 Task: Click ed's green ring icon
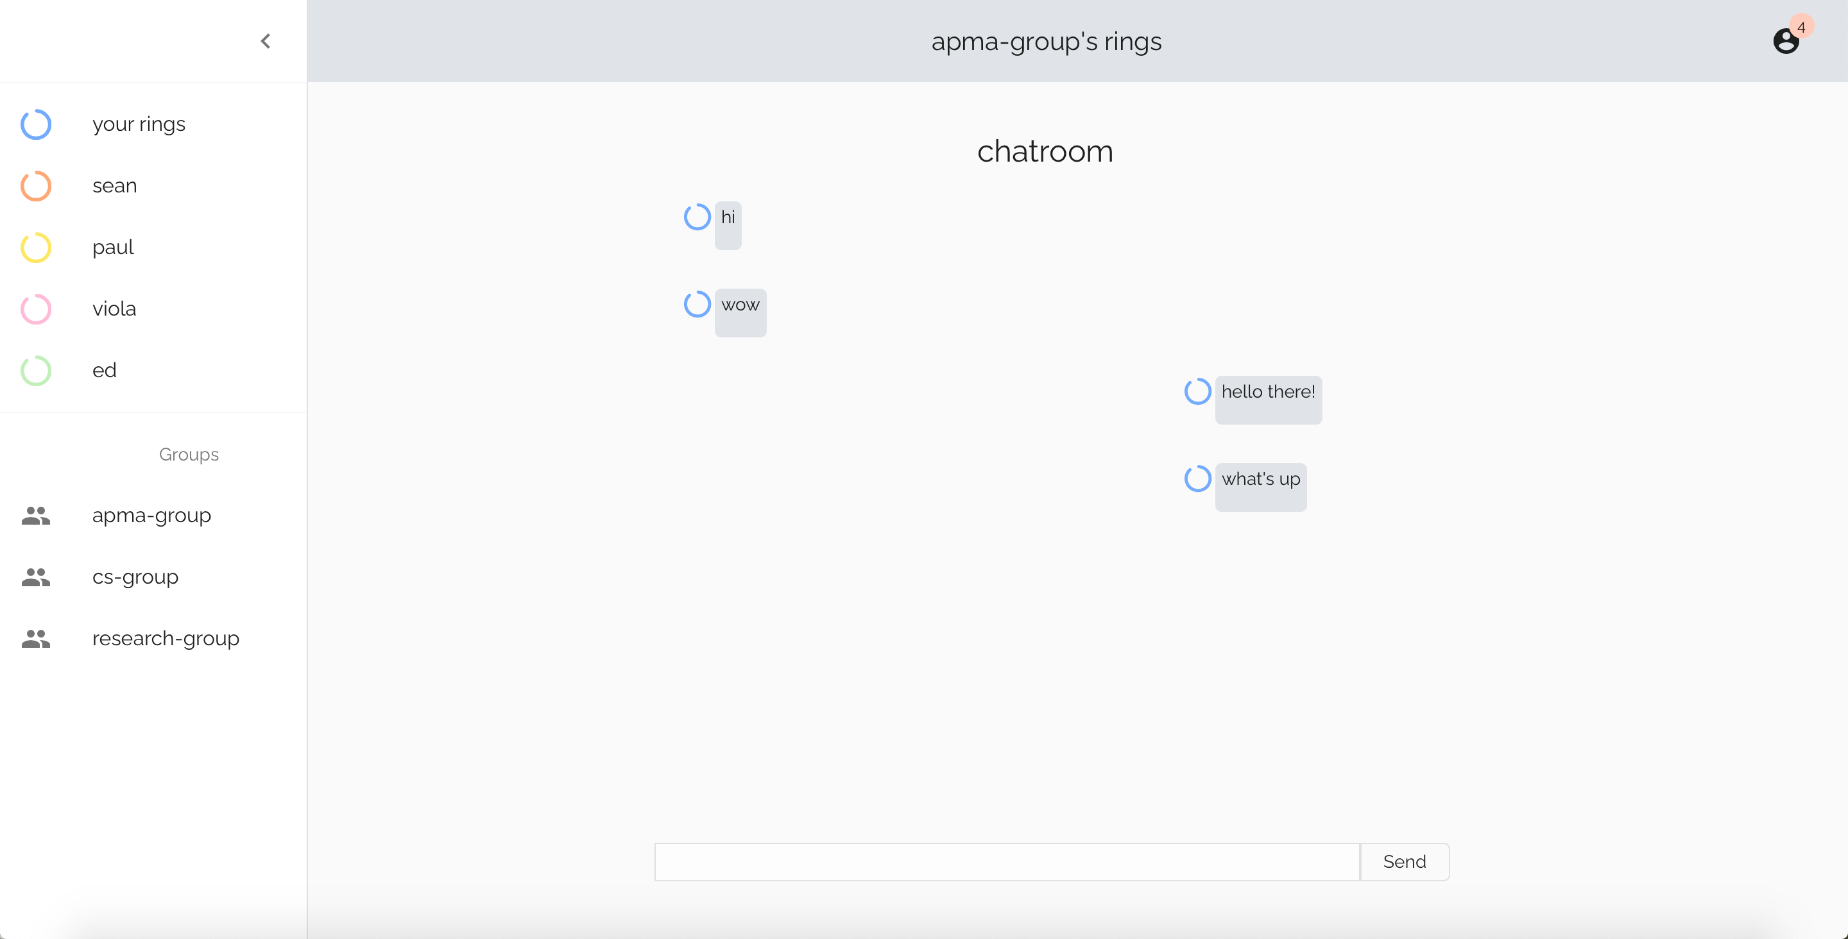click(36, 371)
